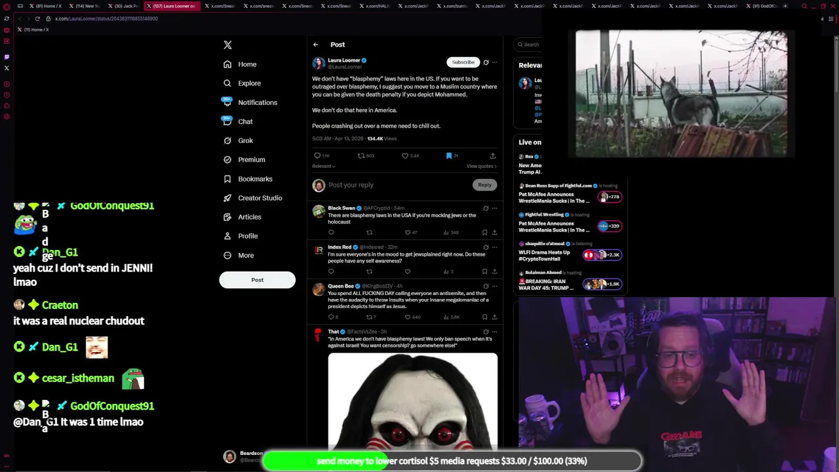Join Sean Ross Sapp's live space
The width and height of the screenshot is (839, 472).
pos(610,197)
